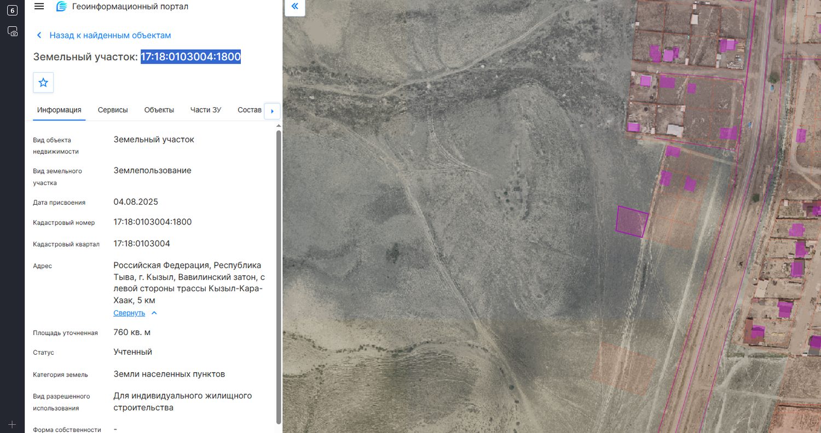821x433 pixels.
Task: Select the highlighted purple parcel on map
Action: (632, 222)
